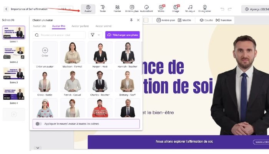Open the Avatar tool in top toolbar
Screen dimensions: 269x154
point(88,9)
